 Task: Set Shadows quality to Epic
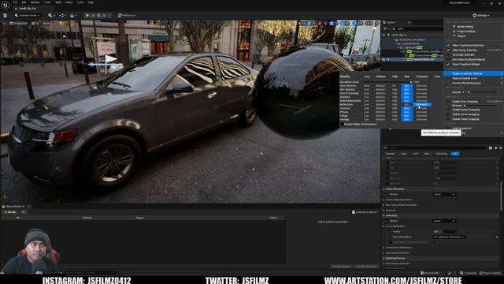406,97
